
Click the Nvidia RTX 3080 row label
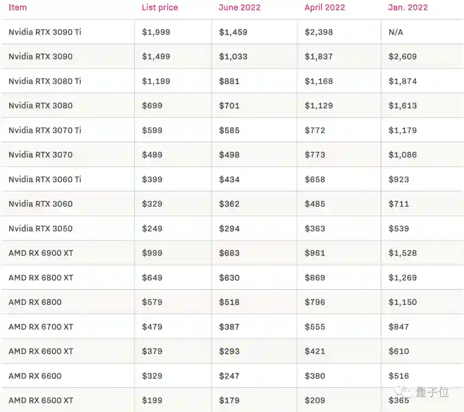(40, 105)
